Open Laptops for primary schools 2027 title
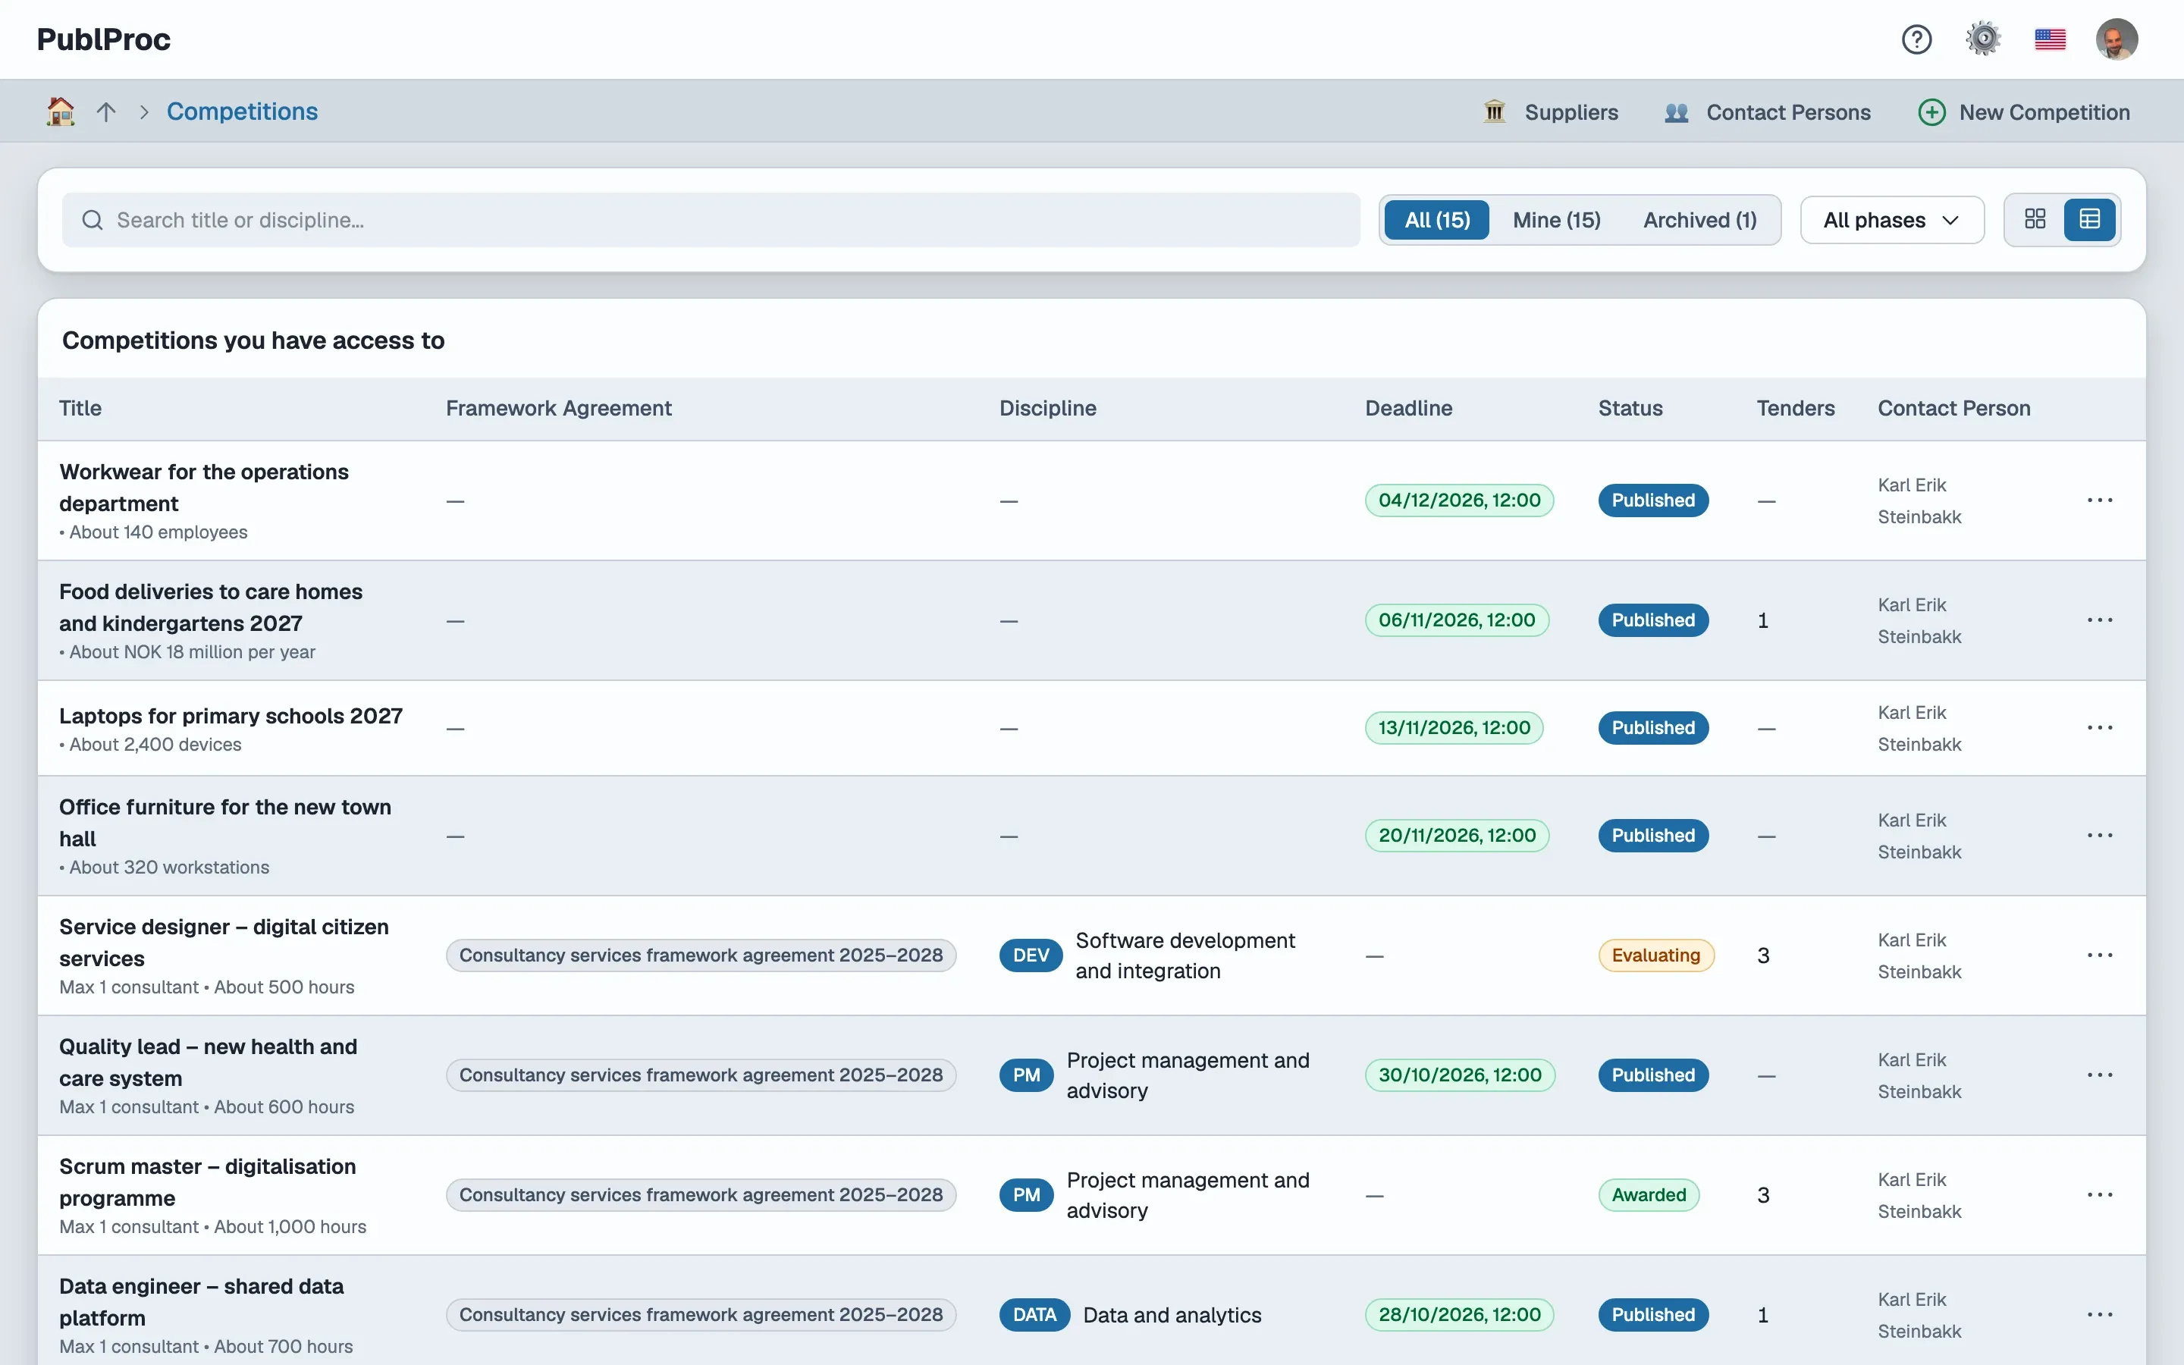2184x1365 pixels. 231,716
